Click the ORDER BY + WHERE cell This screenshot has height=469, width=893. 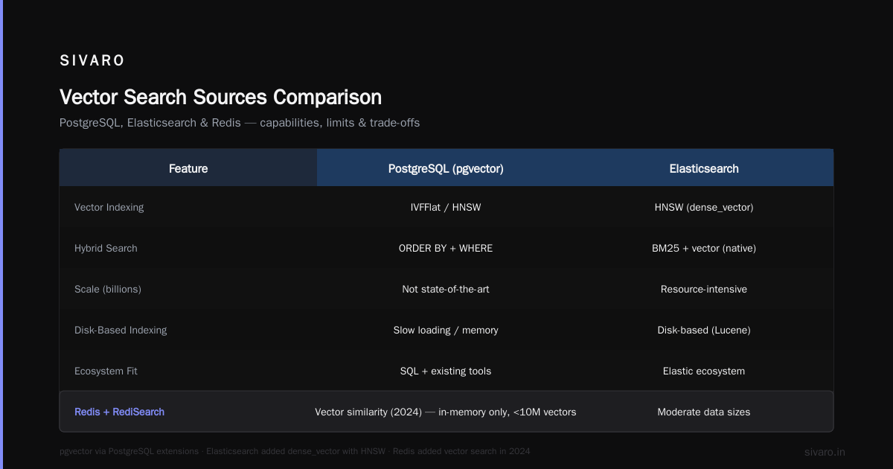point(446,248)
